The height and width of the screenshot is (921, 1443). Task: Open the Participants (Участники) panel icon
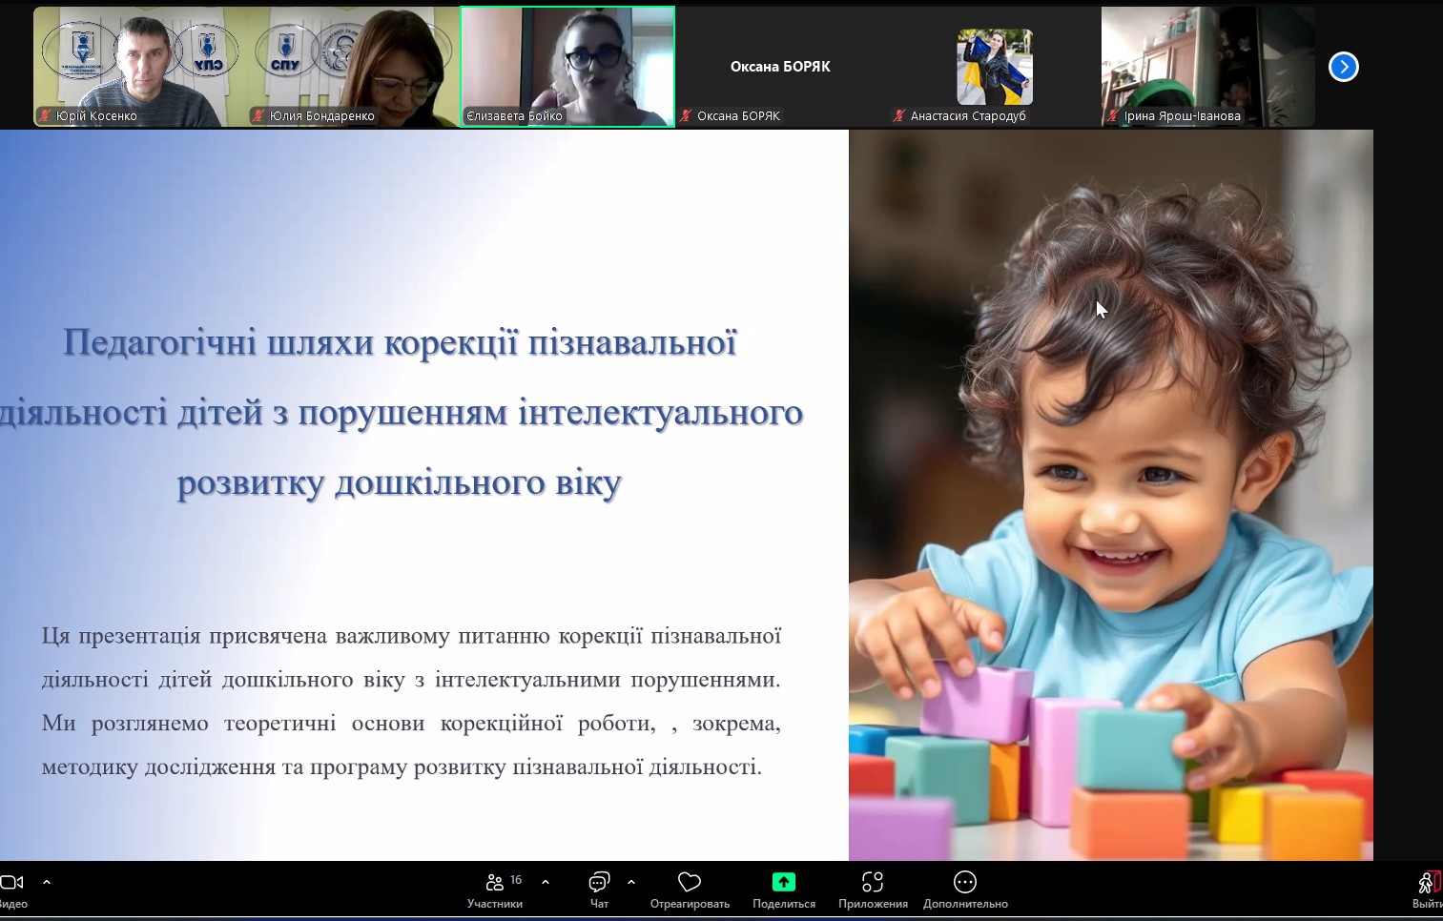click(x=494, y=883)
